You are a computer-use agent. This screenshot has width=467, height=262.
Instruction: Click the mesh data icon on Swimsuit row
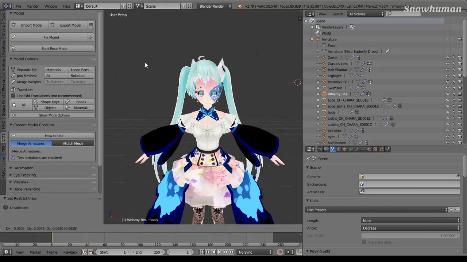click(x=351, y=88)
